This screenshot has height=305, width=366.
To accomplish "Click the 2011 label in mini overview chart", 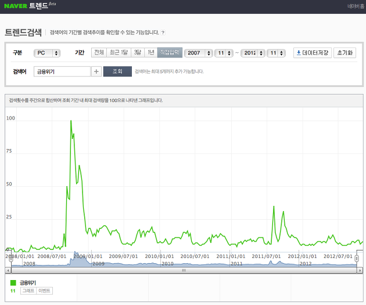I will 236,264.
